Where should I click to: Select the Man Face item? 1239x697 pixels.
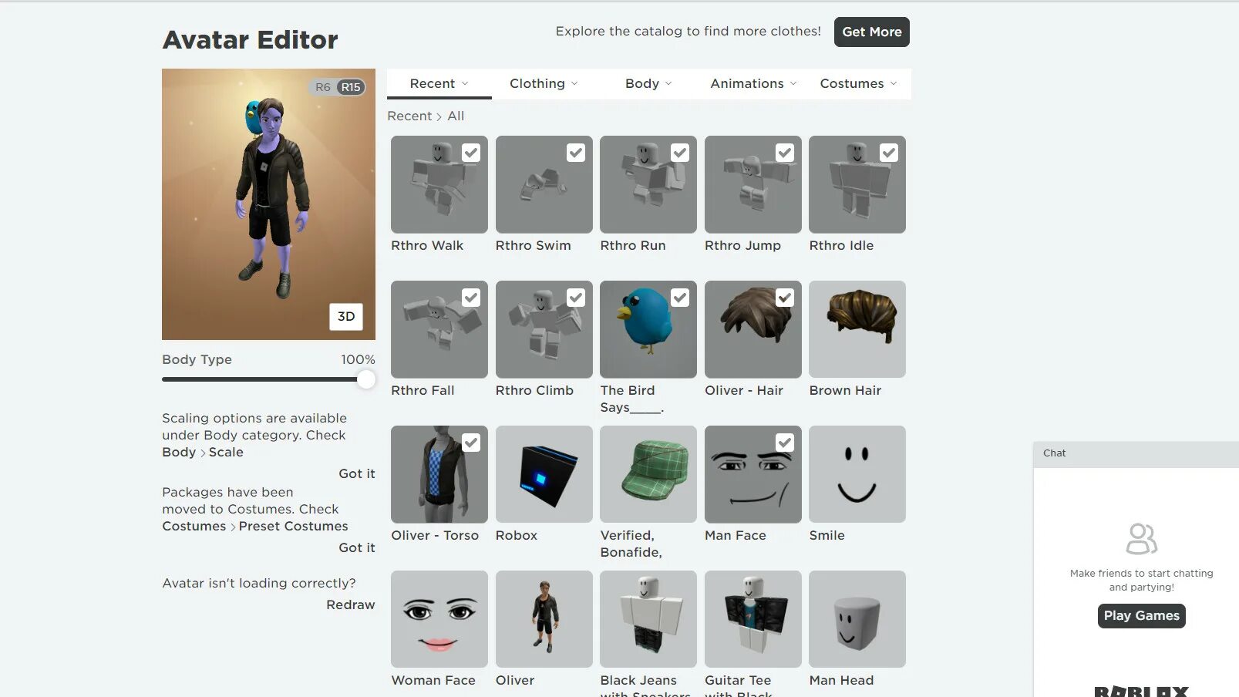tap(753, 474)
